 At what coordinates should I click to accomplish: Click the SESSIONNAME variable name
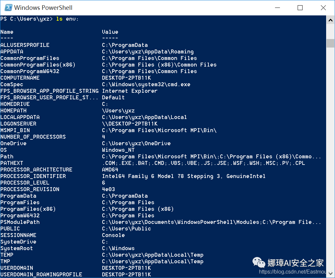[18, 235]
